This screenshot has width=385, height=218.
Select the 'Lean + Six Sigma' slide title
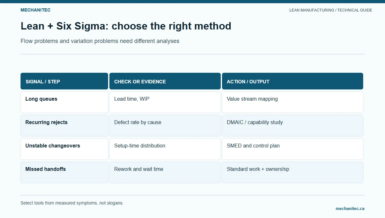(126, 26)
